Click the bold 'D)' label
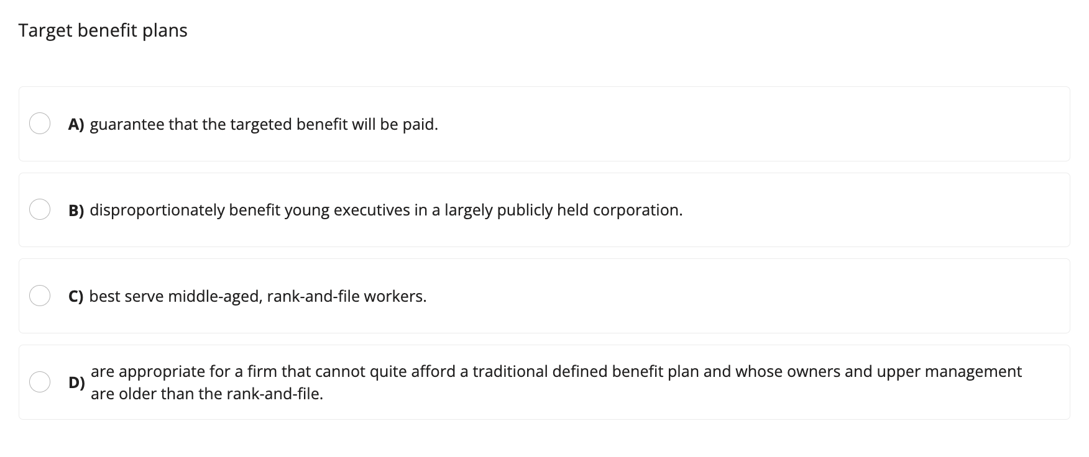 click(76, 383)
